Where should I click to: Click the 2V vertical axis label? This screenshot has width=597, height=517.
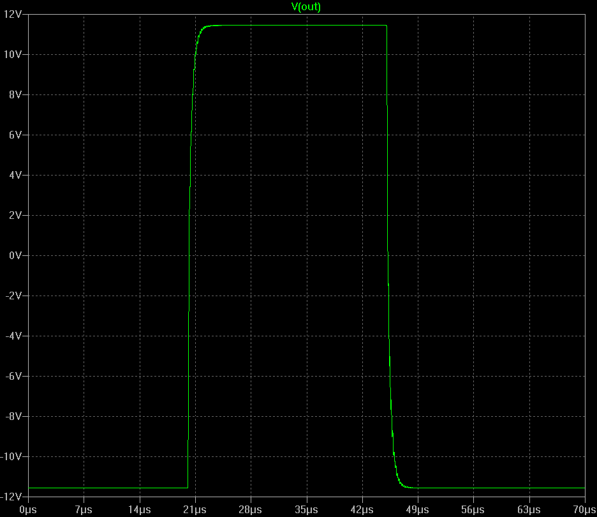click(15, 215)
